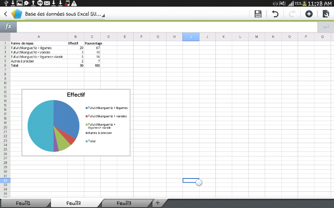Add a new sheet with the plus tab
The width and height of the screenshot is (334, 208).
(x=158, y=203)
